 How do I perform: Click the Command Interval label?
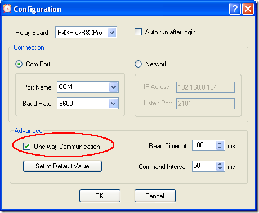tap(163, 167)
